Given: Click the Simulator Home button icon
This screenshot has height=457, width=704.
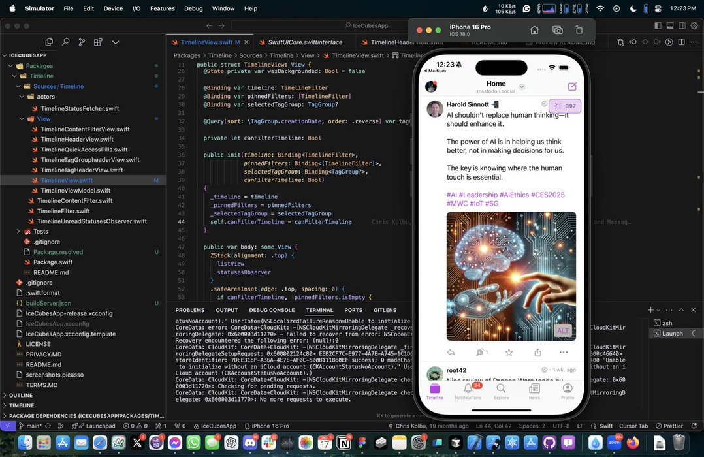Looking at the screenshot, I should 534,30.
